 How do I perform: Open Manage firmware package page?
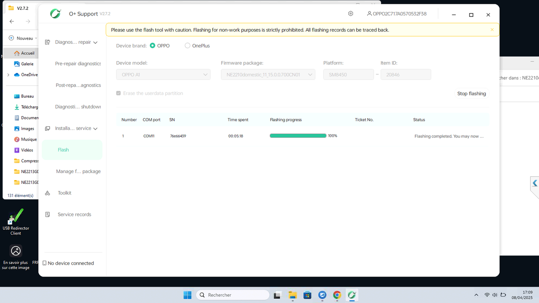(x=78, y=171)
